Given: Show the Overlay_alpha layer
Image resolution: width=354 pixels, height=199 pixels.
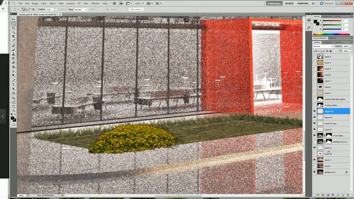Looking at the screenshot, I should point(315,105).
